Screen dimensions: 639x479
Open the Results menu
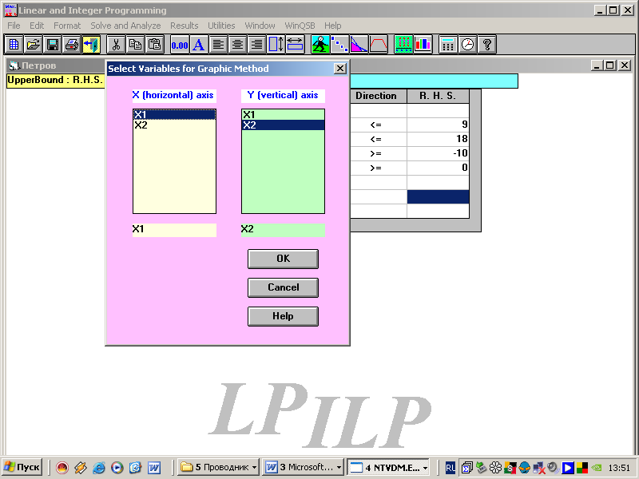(x=185, y=26)
